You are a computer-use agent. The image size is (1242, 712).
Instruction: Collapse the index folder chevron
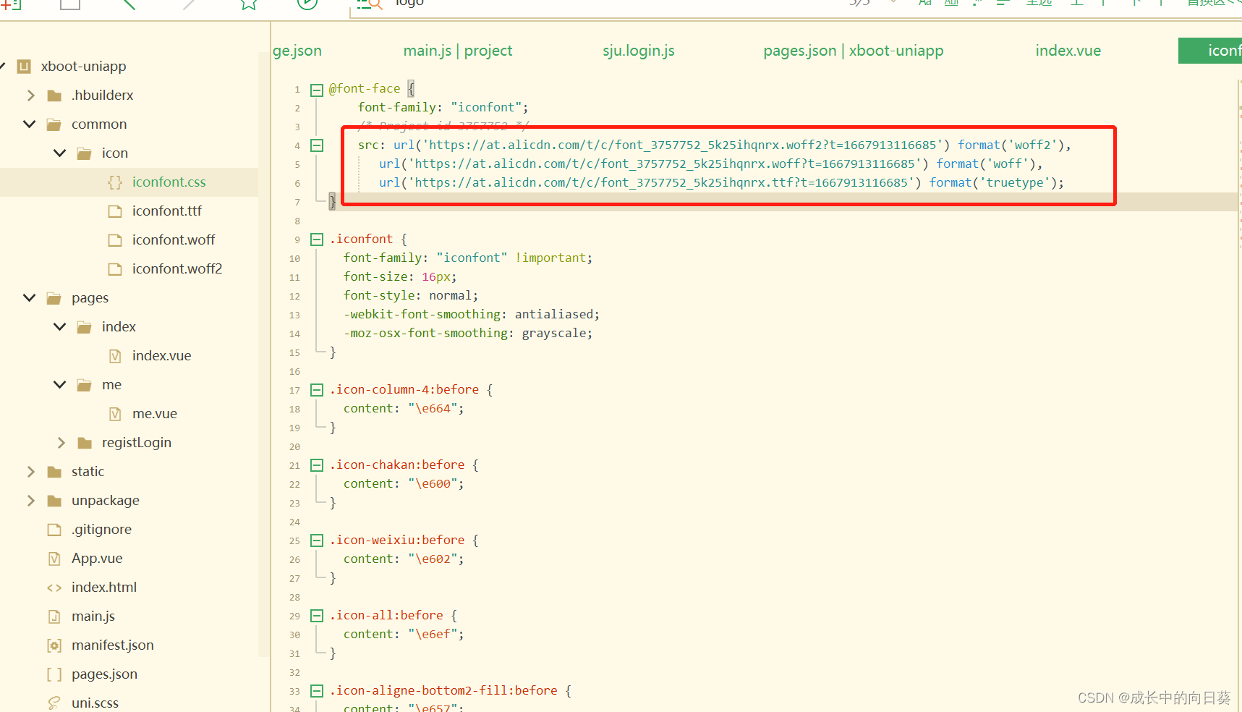tap(60, 327)
